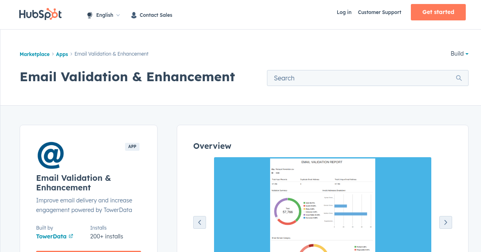Click the previous screenshot arrow
This screenshot has width=481, height=252.
200,222
